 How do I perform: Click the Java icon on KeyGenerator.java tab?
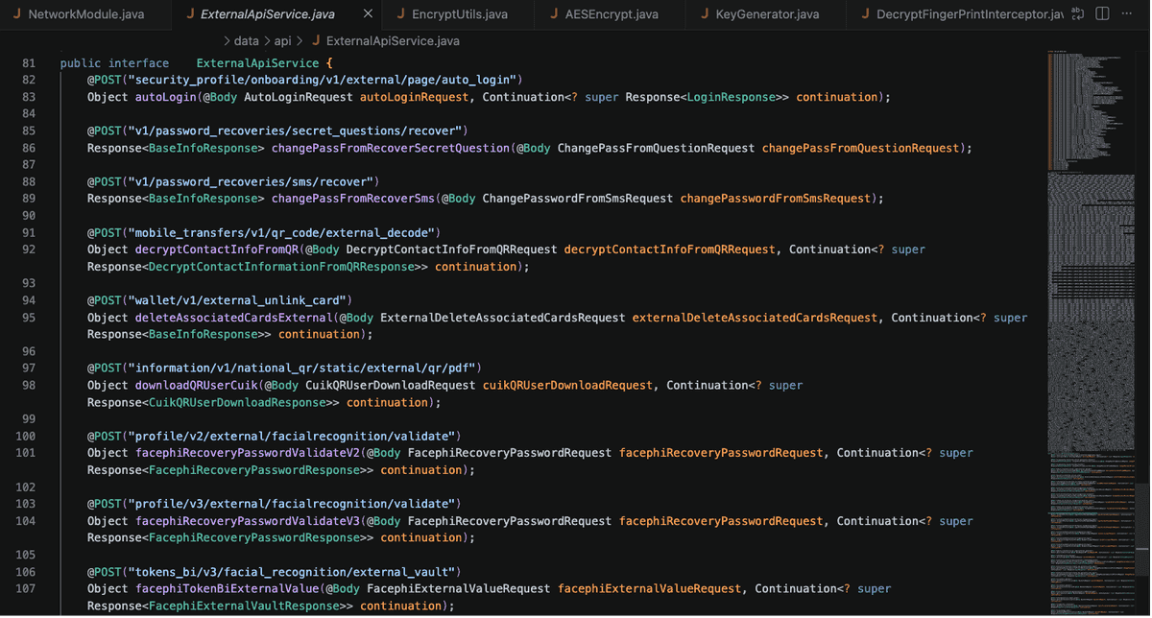706,14
